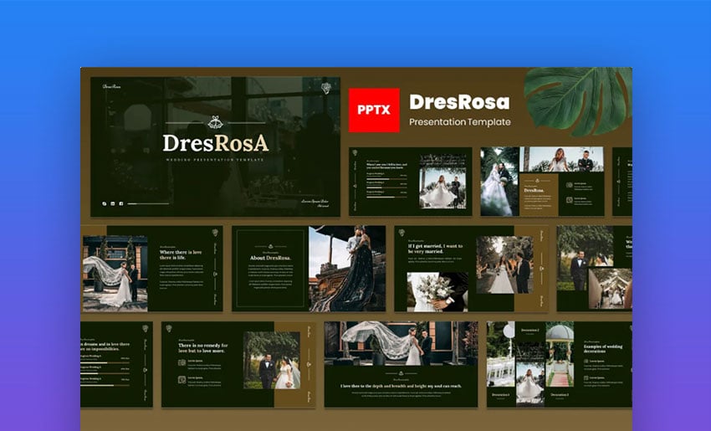This screenshot has width=711, height=431.
Task: Open the 'Examples of wedding decorations' slide
Action: [559, 364]
